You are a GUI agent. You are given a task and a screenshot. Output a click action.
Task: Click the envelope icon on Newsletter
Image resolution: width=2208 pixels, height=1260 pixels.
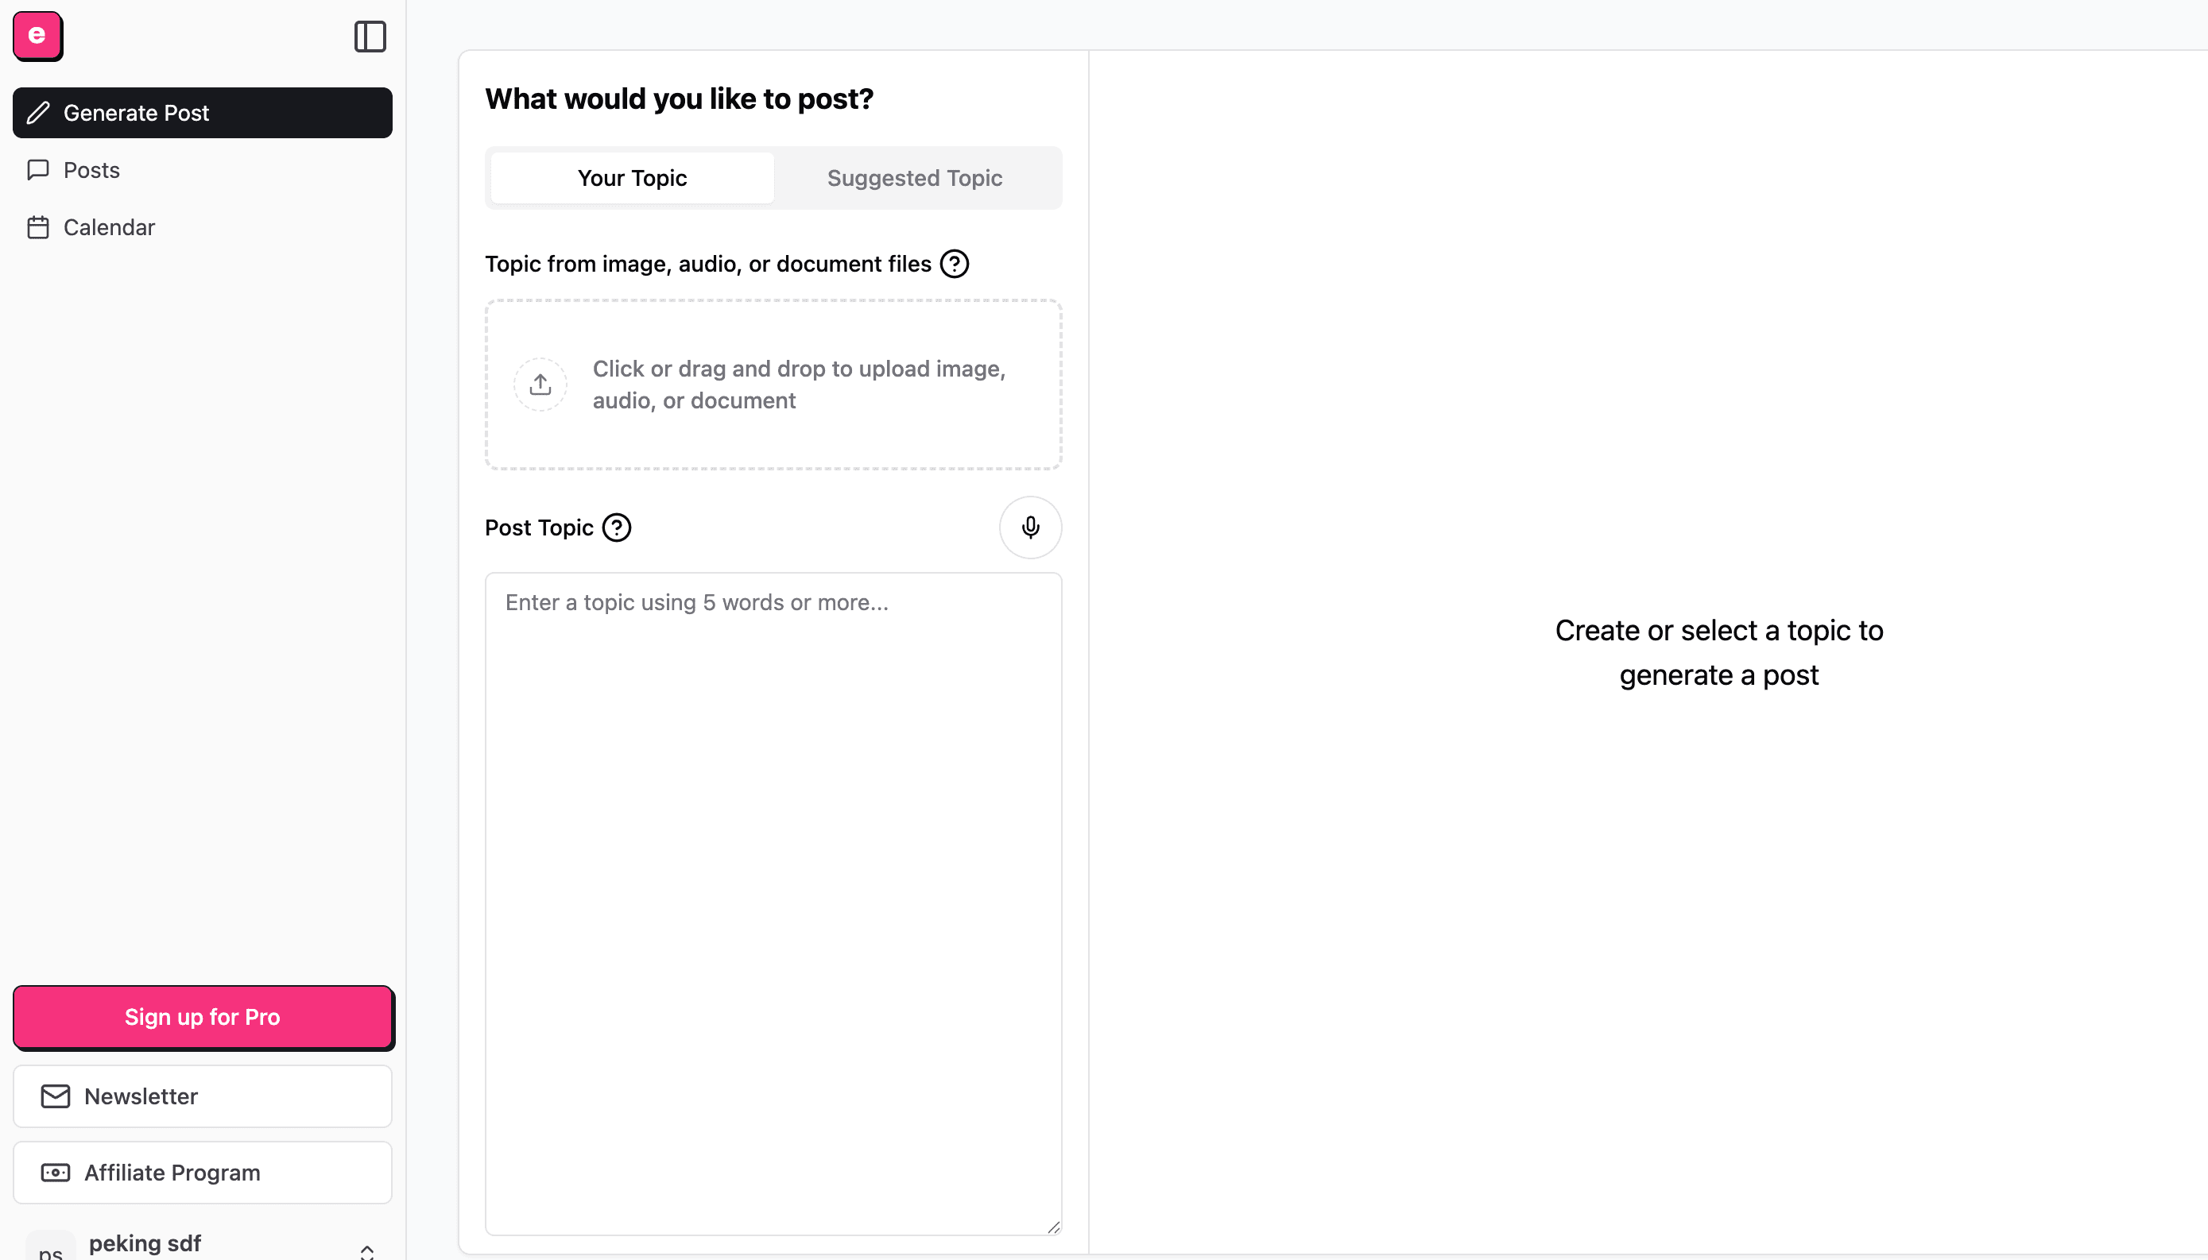tap(56, 1096)
